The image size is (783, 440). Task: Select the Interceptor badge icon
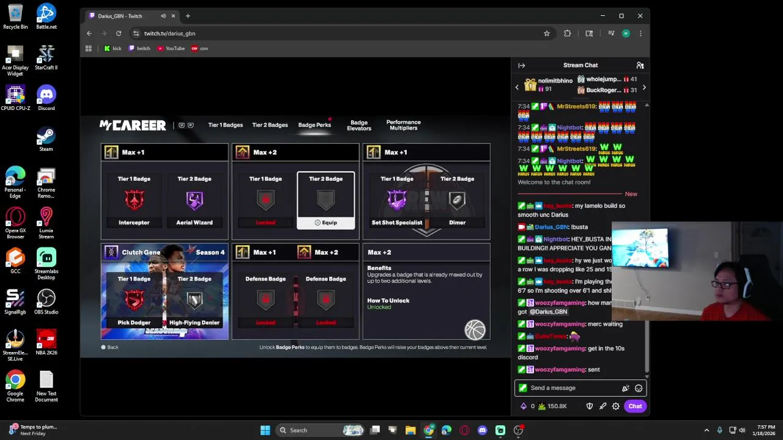pyautogui.click(x=134, y=200)
